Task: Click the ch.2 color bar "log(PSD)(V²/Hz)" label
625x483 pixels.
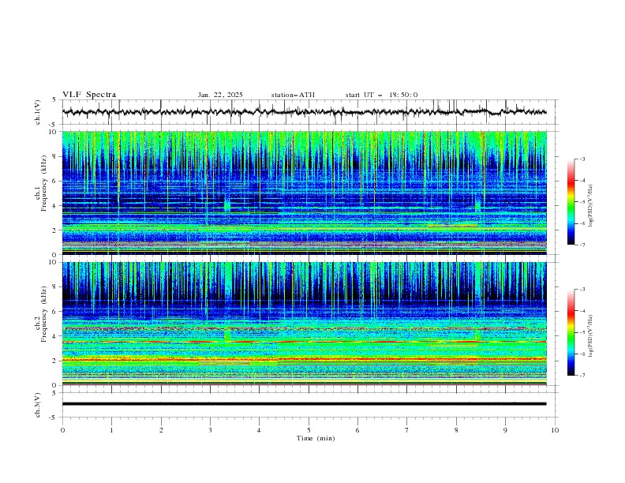Action: coord(591,336)
